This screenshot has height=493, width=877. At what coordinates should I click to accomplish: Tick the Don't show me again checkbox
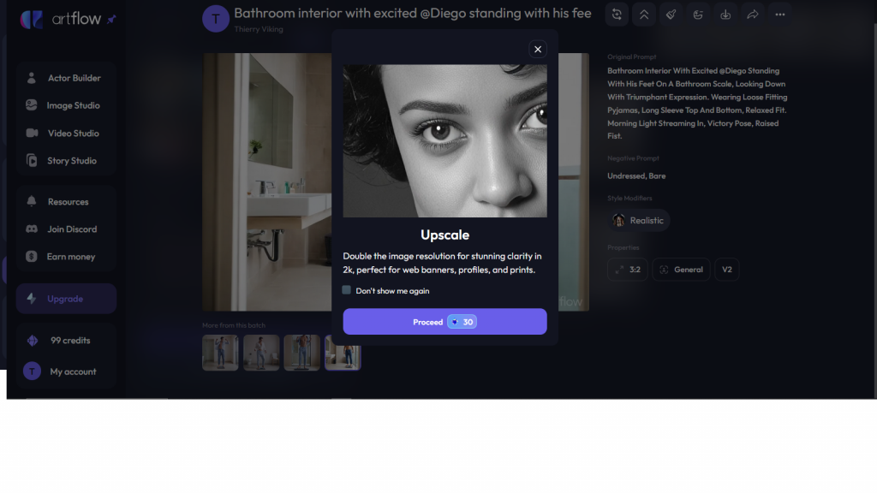[x=347, y=290]
